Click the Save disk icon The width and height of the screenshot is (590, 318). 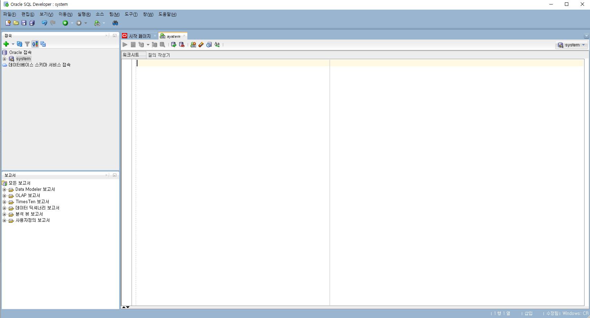click(24, 23)
